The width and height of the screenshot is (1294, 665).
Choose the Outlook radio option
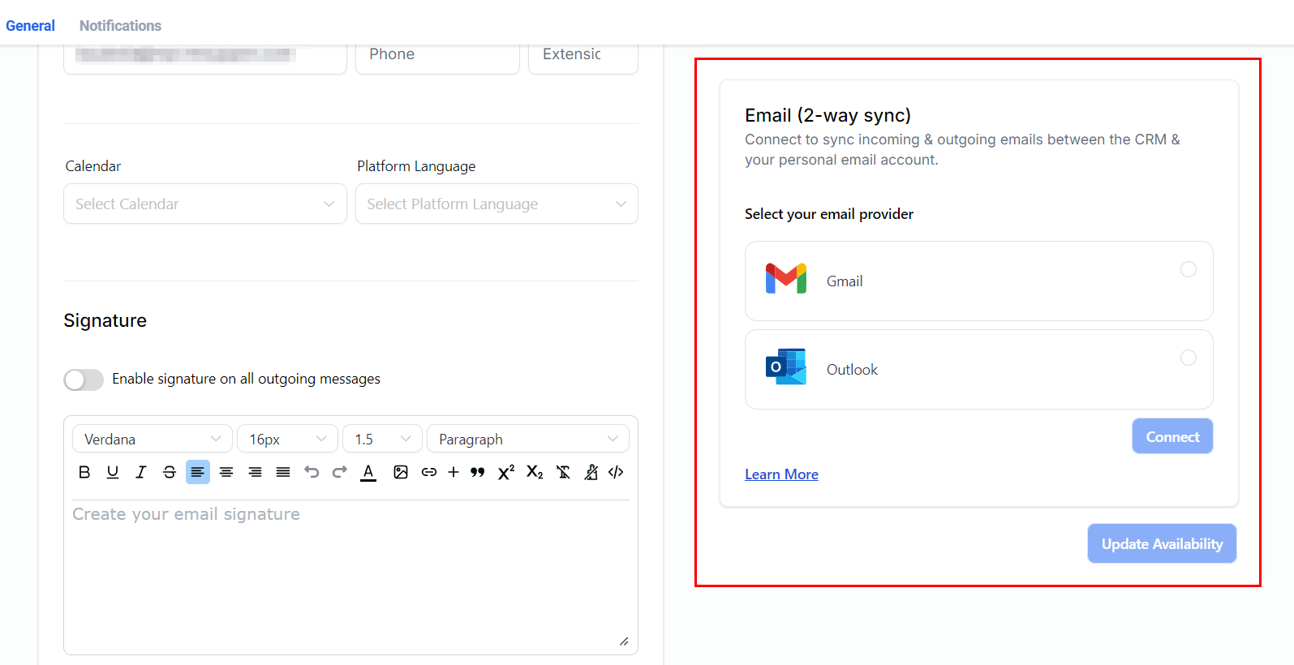coord(1188,358)
